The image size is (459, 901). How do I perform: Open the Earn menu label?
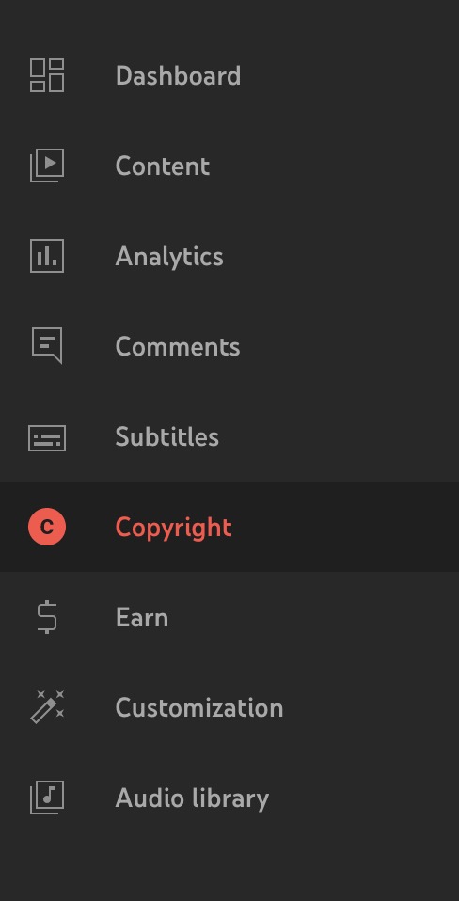point(142,618)
